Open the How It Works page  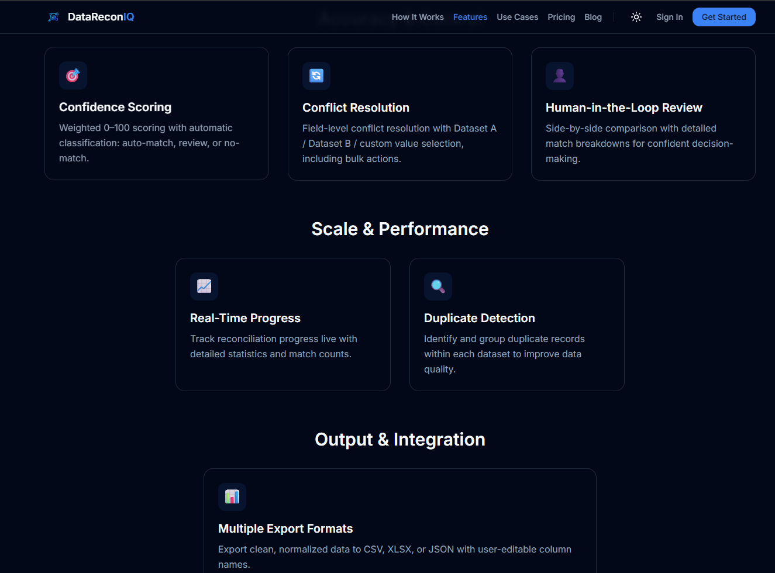(x=418, y=17)
